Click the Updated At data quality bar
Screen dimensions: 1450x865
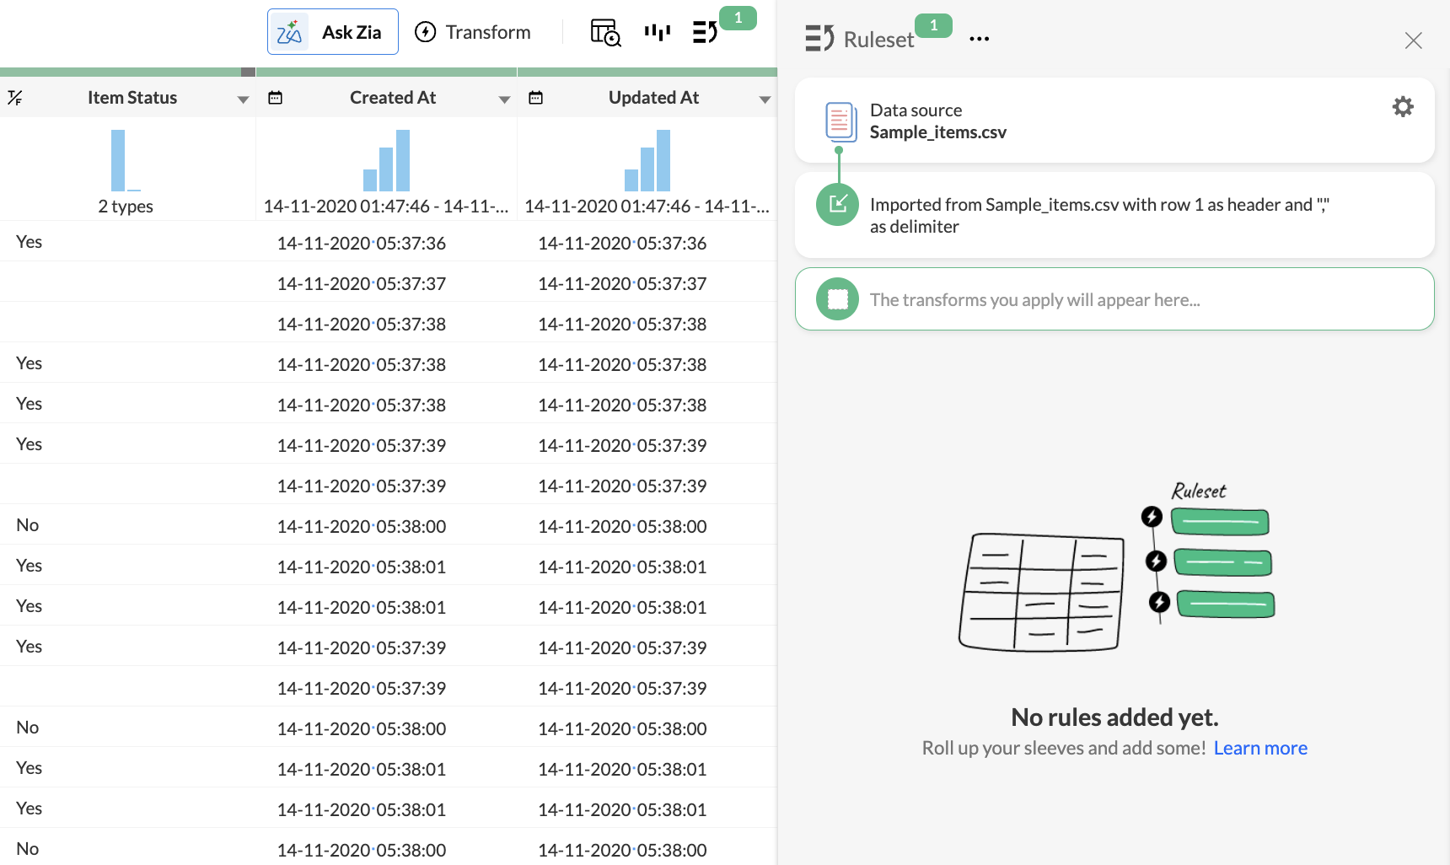[647, 72]
